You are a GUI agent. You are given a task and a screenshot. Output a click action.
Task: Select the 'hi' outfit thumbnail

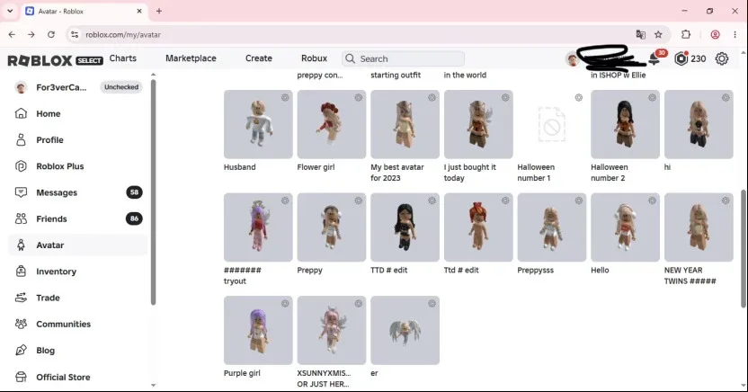click(x=699, y=124)
